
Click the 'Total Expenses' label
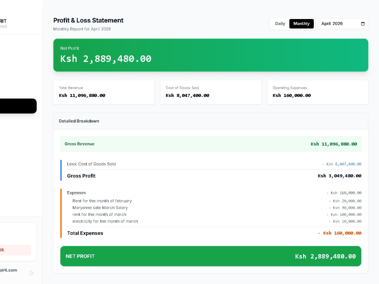point(85,233)
